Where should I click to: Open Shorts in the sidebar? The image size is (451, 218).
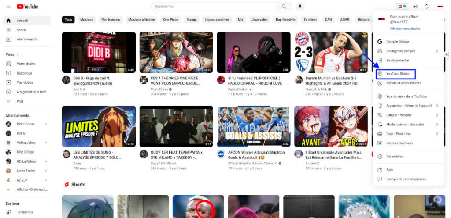pyautogui.click(x=27, y=30)
